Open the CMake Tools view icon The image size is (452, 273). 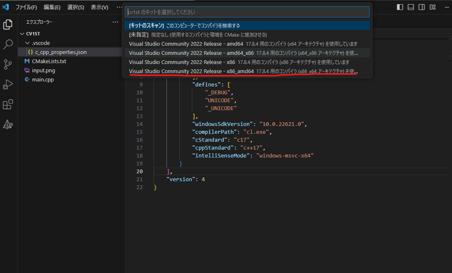[8, 124]
